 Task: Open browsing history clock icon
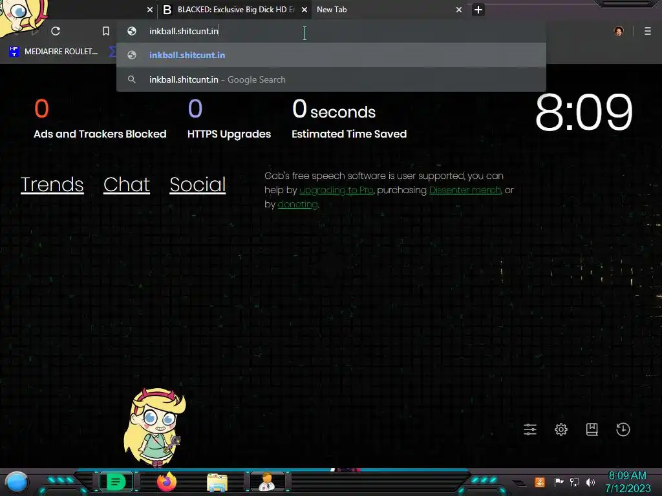[x=623, y=429]
